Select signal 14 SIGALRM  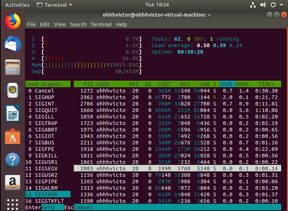48,188
